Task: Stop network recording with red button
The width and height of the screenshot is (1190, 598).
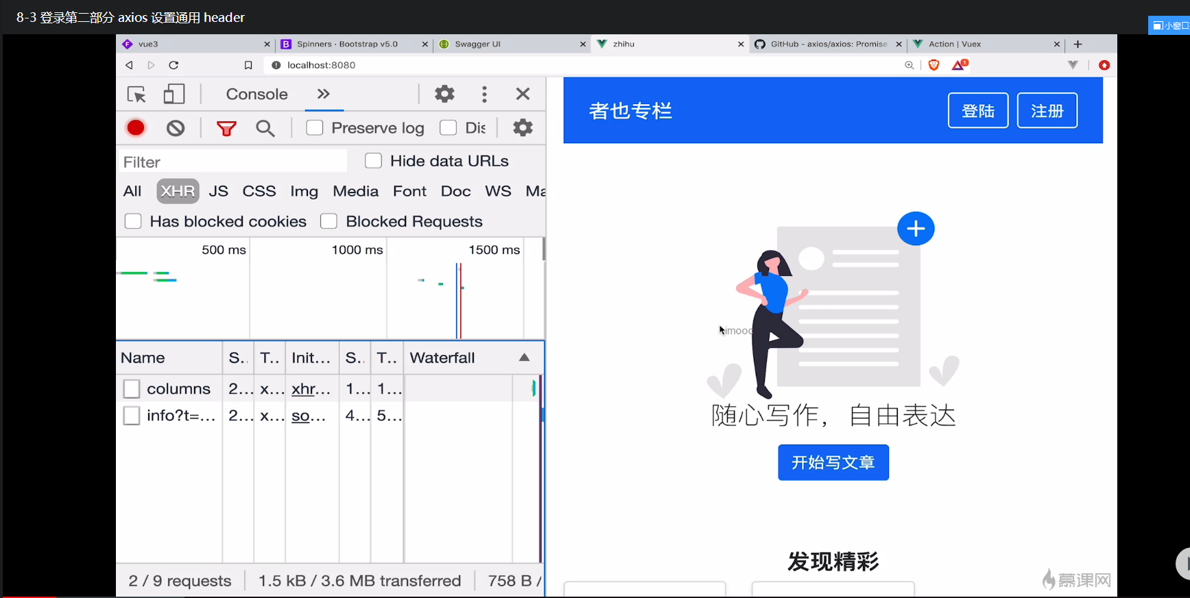Action: click(136, 128)
